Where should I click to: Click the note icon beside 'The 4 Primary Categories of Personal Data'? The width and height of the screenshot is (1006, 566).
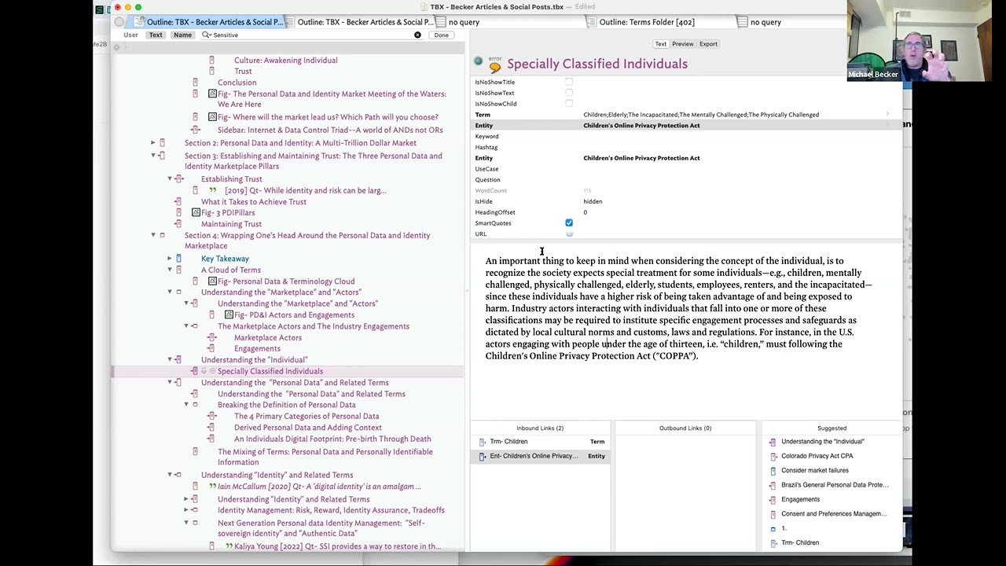pyautogui.click(x=211, y=417)
